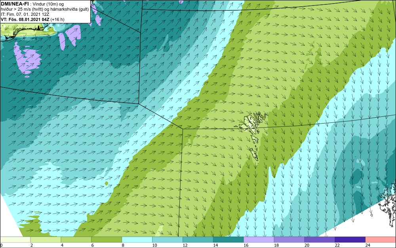Select the light yellow-green 2–4 m/s legend swatch
The height and width of the screenshot is (248, 396).
[x=46, y=240]
